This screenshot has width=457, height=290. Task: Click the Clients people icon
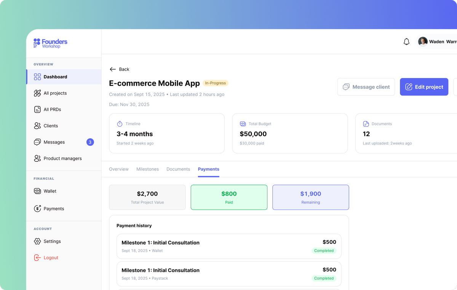point(37,126)
